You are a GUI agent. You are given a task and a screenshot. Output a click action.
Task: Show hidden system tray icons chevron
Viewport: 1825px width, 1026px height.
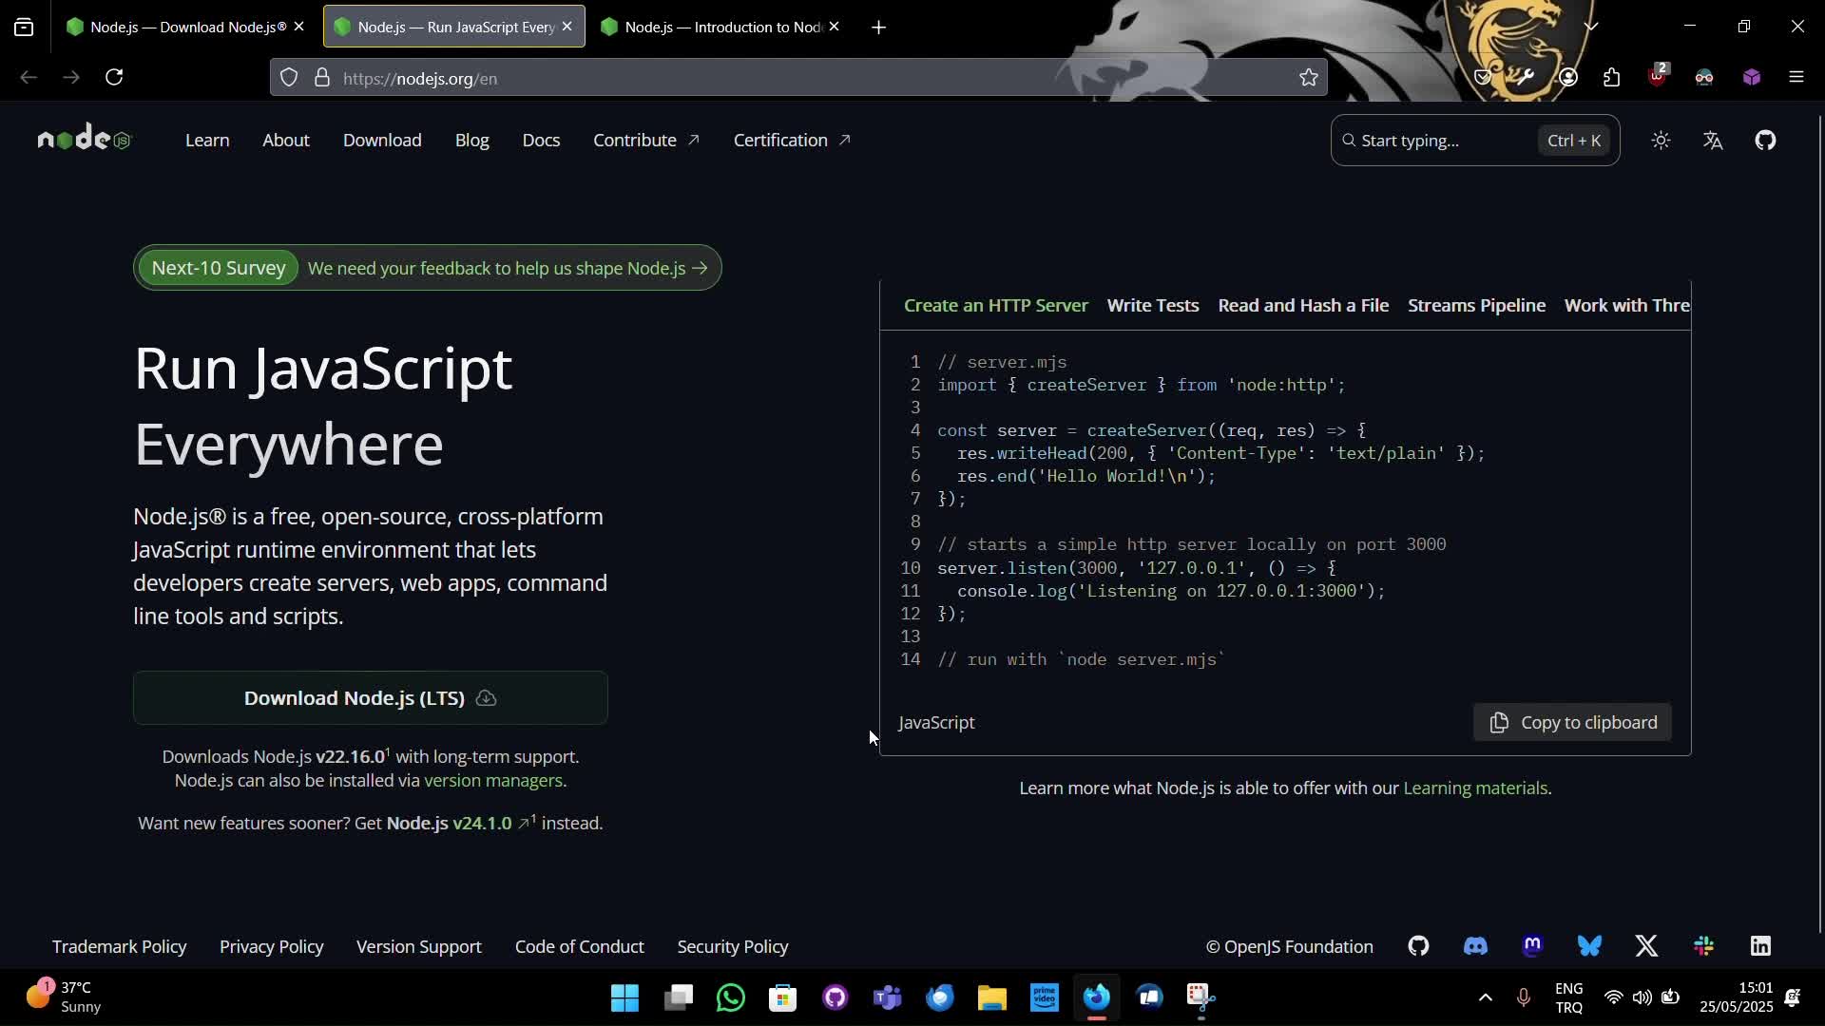1485,997
